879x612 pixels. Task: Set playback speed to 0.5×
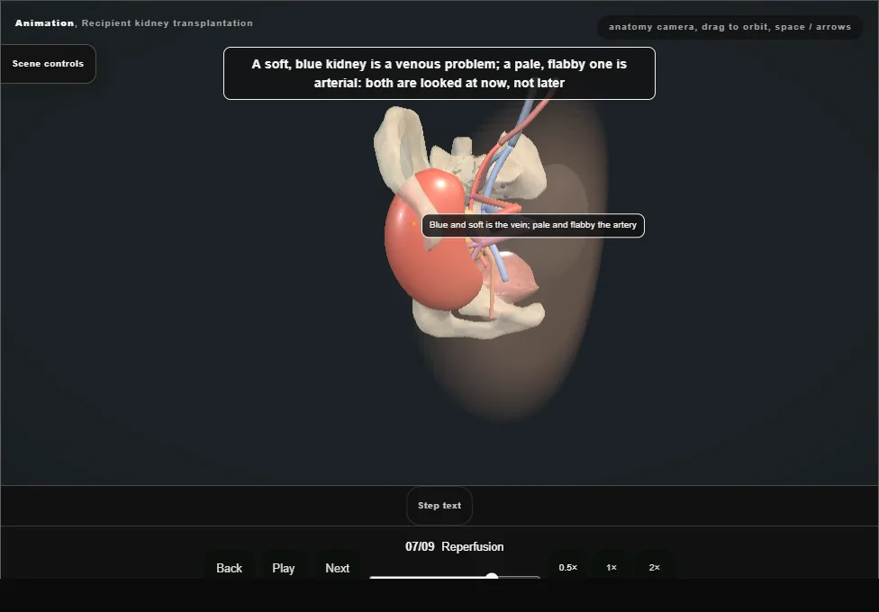pyautogui.click(x=568, y=567)
